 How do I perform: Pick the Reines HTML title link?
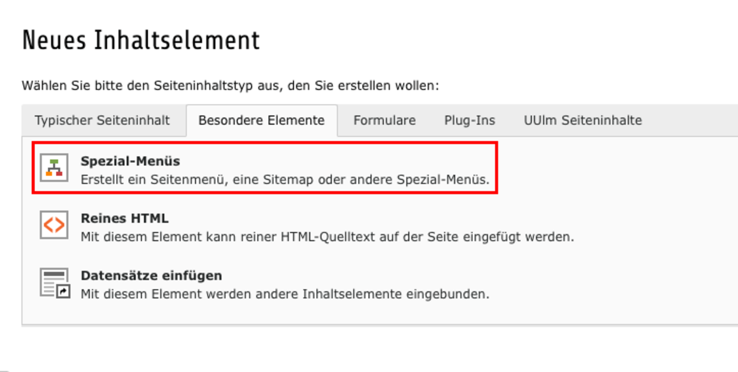point(124,218)
